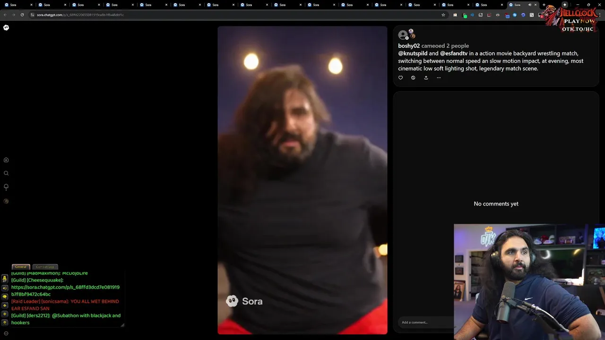This screenshot has height=340, width=605.
Task: Open the three-dot more options on post
Action: 439,78
